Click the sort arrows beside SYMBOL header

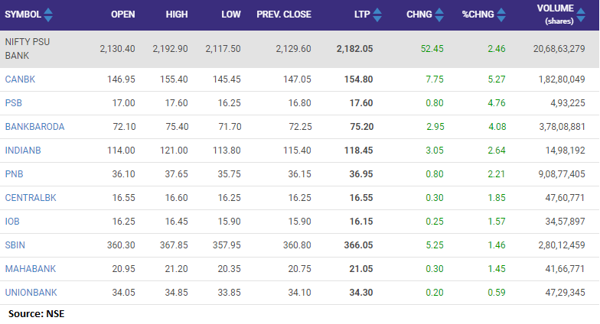coord(49,15)
